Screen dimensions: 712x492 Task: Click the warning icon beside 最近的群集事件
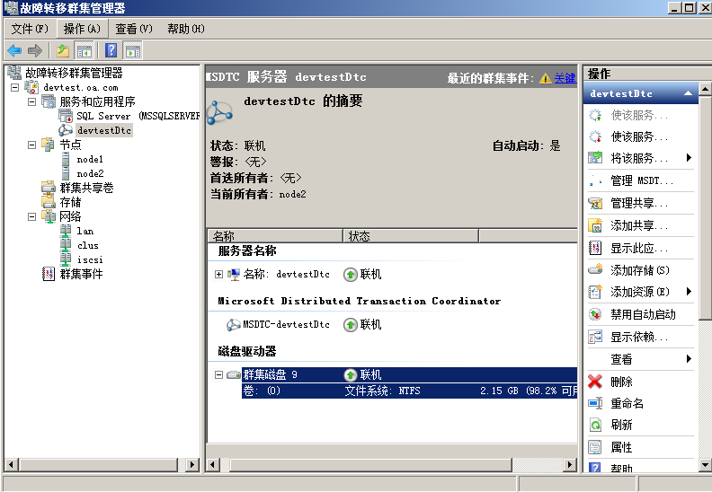coord(546,78)
